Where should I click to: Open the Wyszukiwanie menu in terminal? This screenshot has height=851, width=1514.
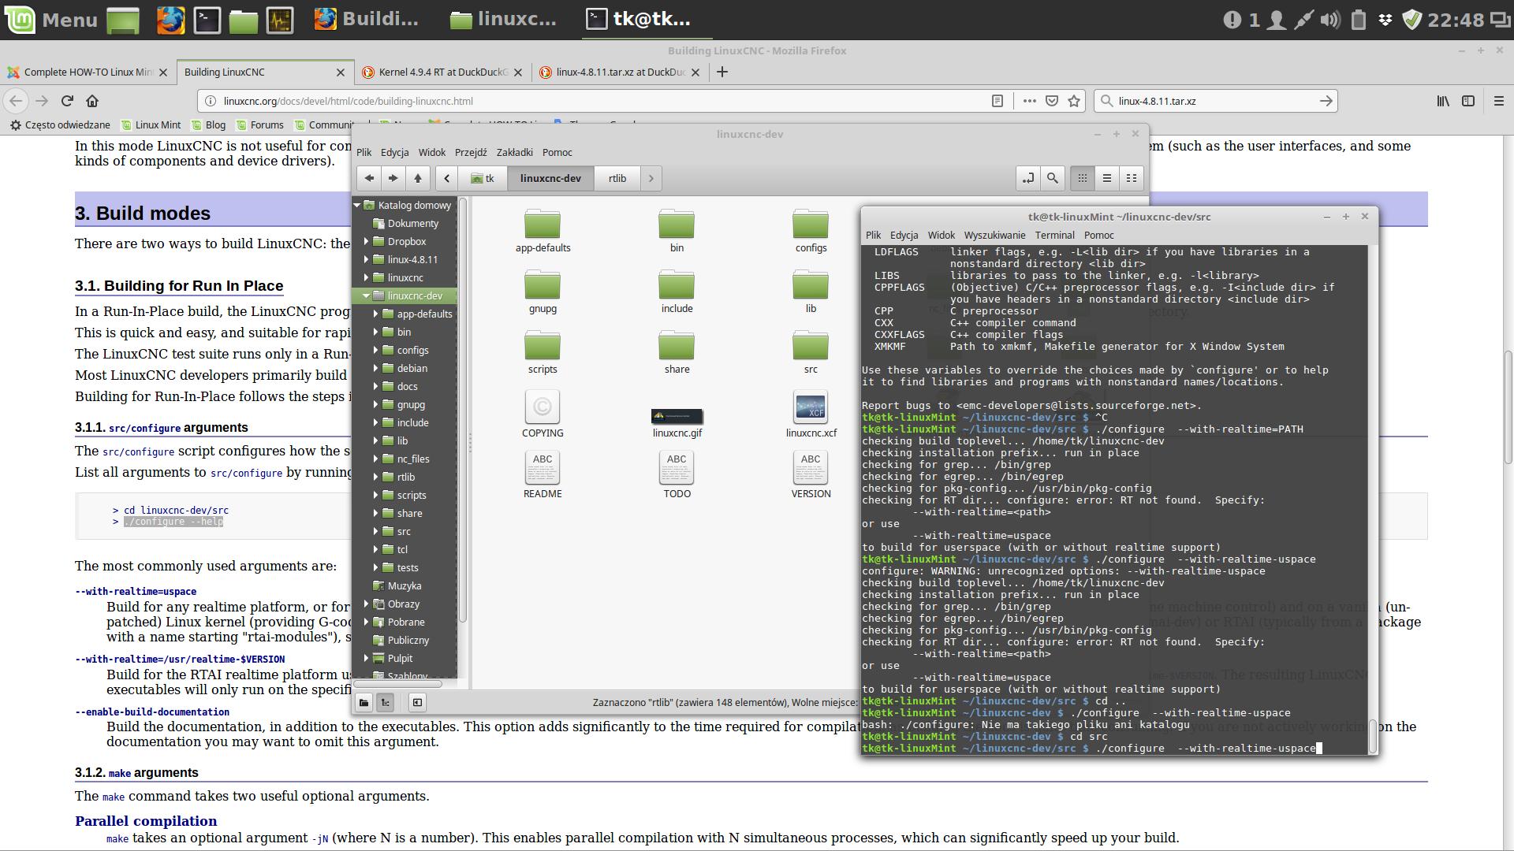tap(994, 235)
